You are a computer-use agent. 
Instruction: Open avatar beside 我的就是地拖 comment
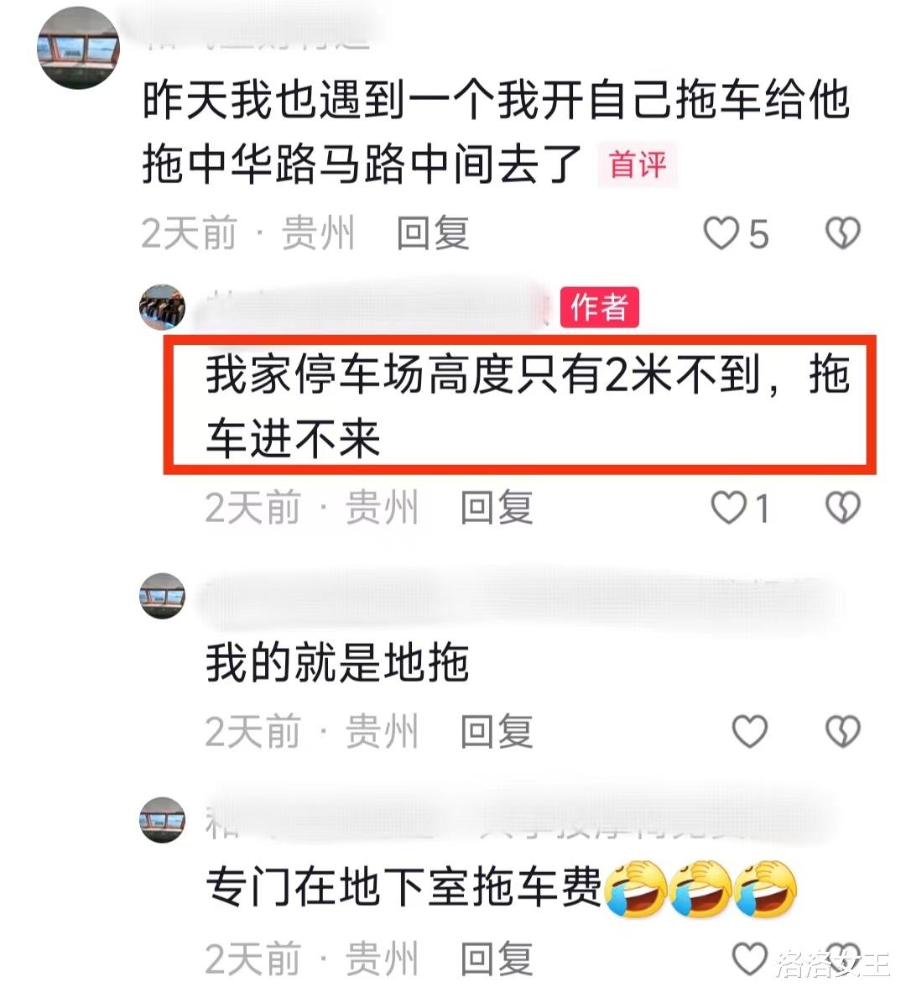click(162, 597)
